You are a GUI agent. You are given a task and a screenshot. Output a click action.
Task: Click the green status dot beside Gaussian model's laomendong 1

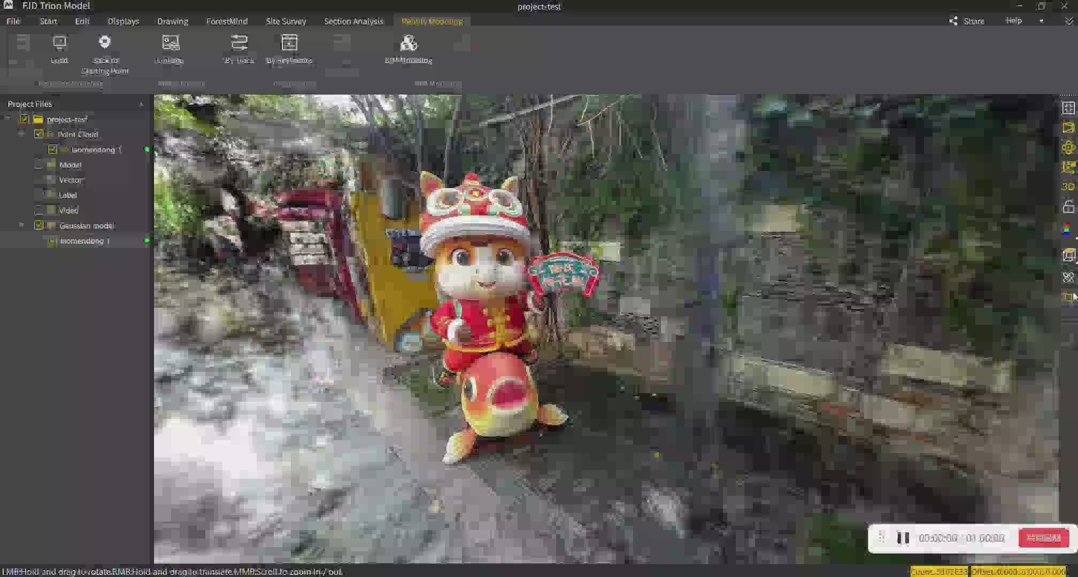point(147,241)
